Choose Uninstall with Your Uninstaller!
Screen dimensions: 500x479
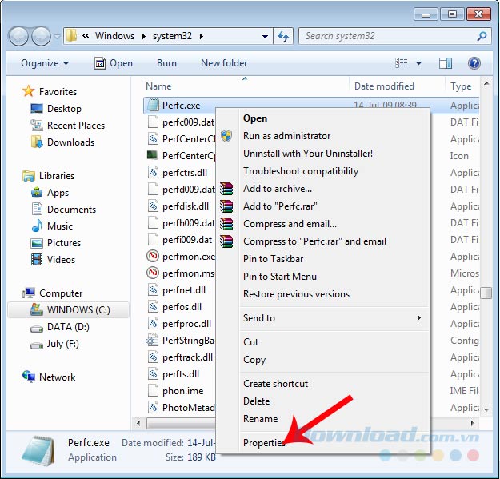pyautogui.click(x=308, y=154)
